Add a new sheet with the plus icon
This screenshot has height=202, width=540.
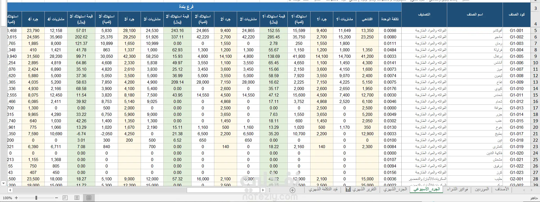coord(292,190)
